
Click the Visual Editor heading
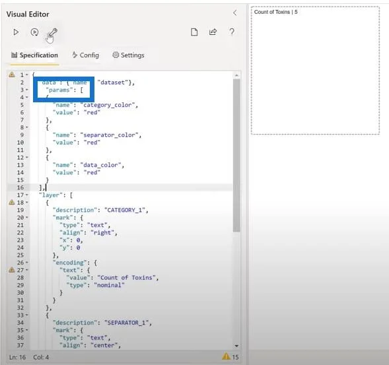28,14
